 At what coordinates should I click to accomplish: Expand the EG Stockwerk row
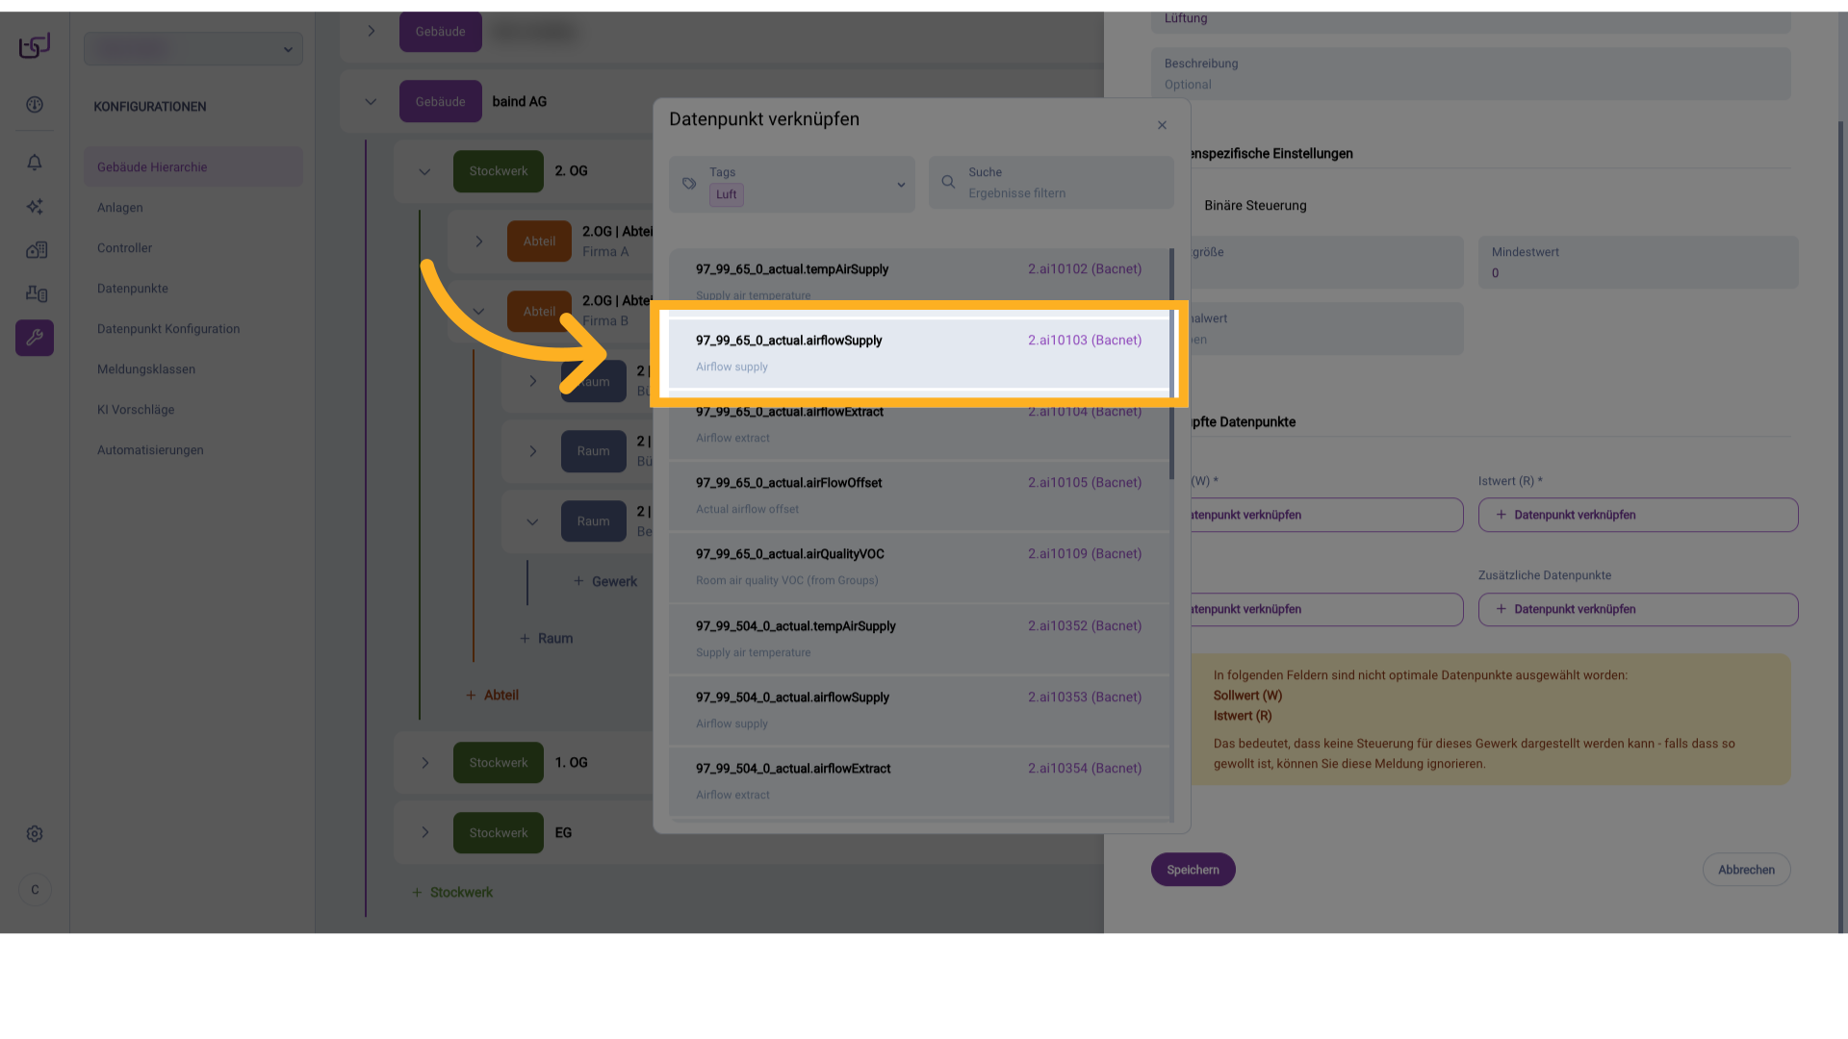point(424,832)
